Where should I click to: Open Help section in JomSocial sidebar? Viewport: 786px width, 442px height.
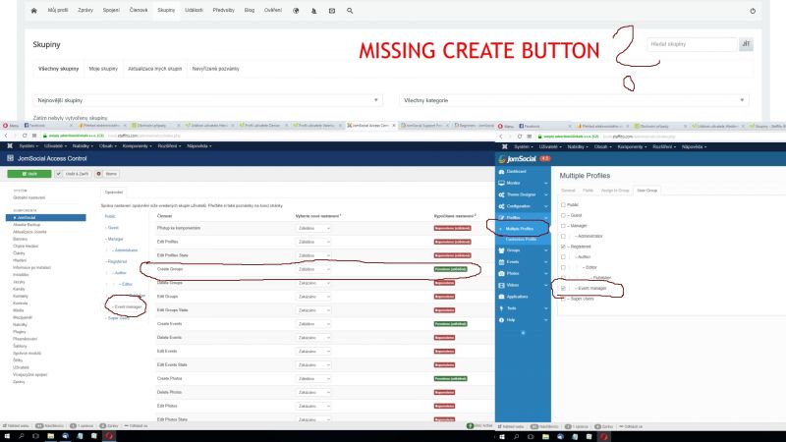pos(522,320)
